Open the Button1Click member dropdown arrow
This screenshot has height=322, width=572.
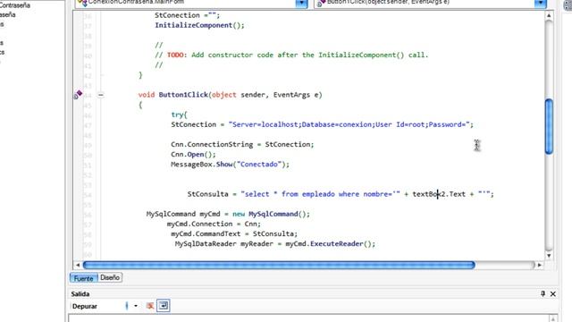pos(540,4)
